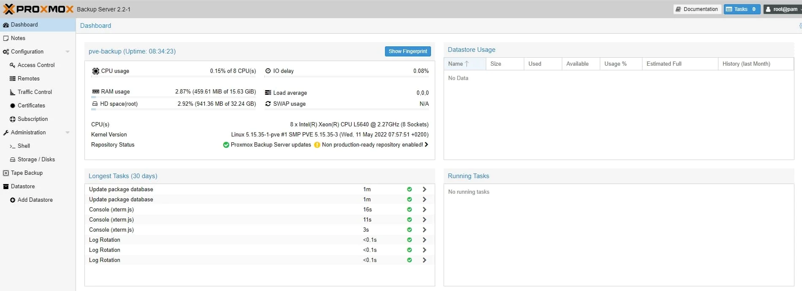Screen dimensions: 802x291
Task: Sort by Usage % column header
Action: (x=621, y=64)
